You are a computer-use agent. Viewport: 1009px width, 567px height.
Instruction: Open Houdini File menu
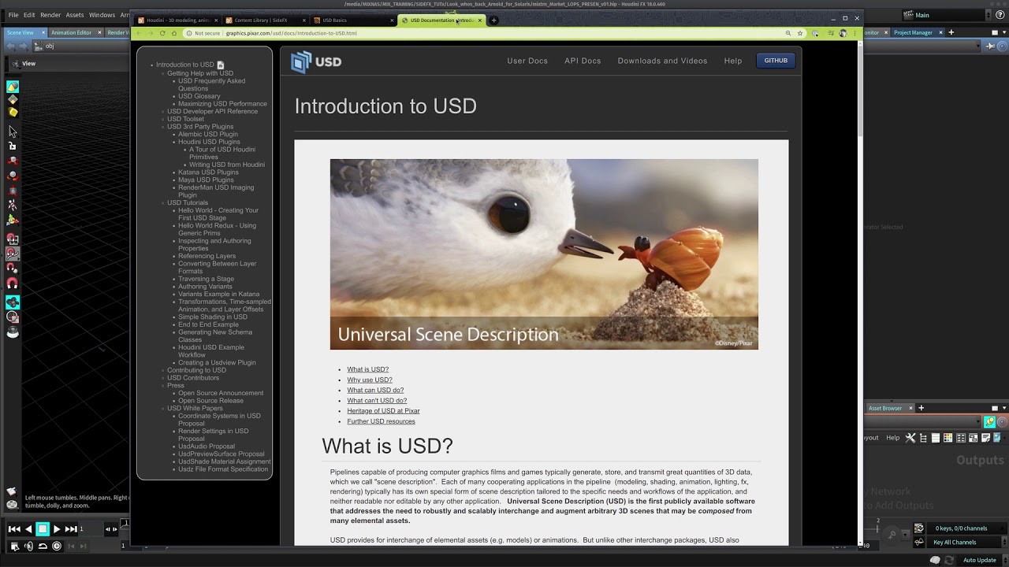click(x=13, y=15)
